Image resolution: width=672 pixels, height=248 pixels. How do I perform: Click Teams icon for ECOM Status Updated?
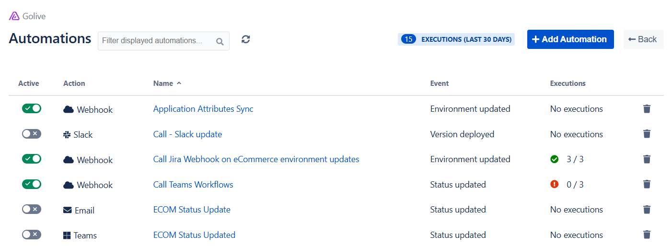67,236
